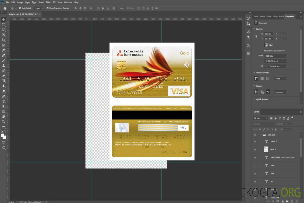This screenshot has width=304, height=203.
Task: Open the Paragraph panel icon
Action: click(x=249, y=37)
